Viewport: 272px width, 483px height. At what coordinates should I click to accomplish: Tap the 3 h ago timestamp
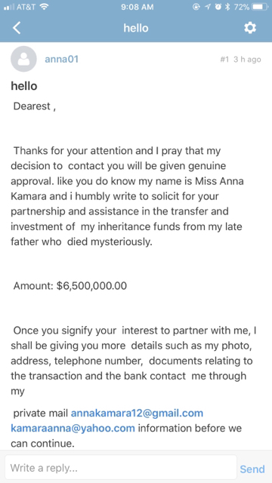tap(247, 60)
